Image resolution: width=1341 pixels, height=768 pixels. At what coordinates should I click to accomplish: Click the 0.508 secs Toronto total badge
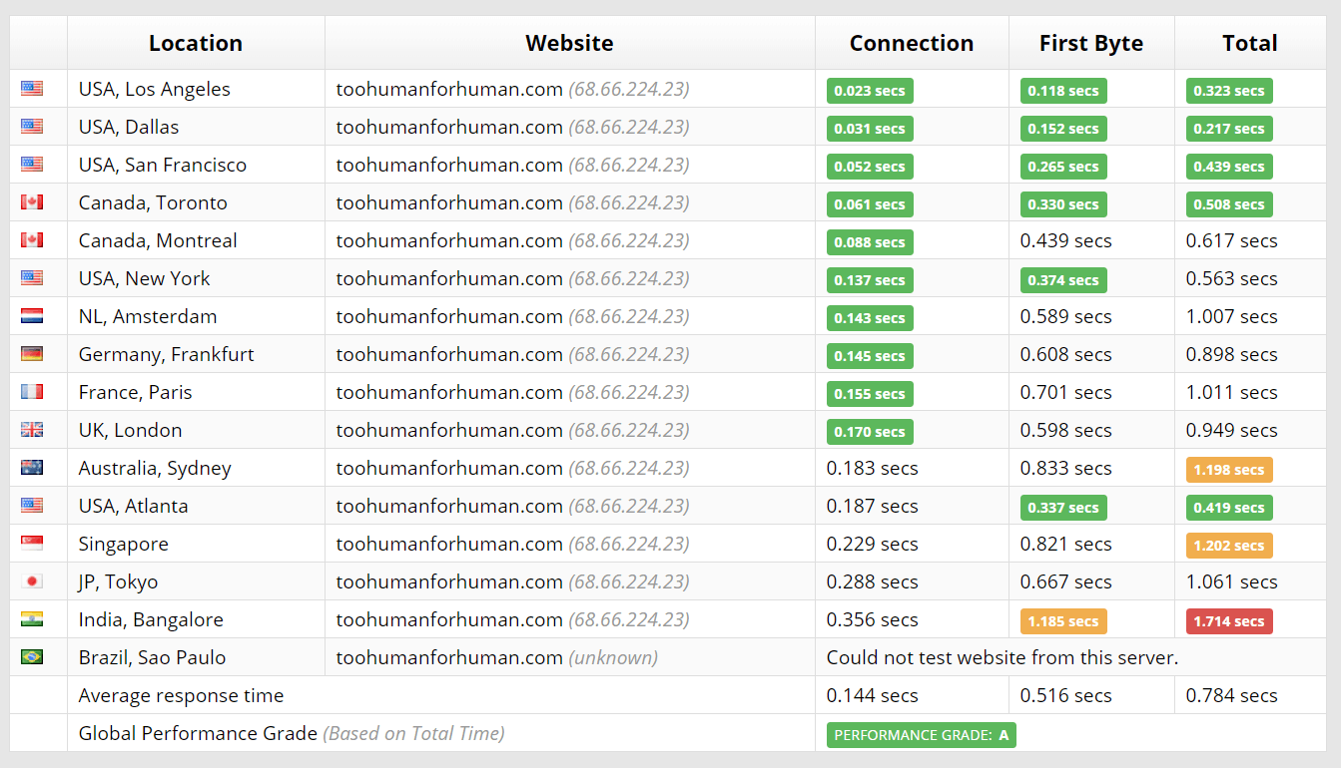tap(1229, 204)
